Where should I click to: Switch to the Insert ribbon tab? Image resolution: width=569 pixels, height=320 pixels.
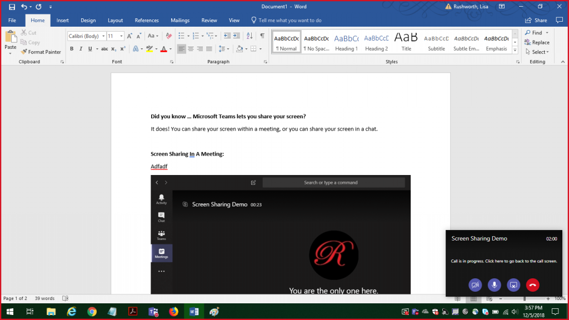[62, 20]
